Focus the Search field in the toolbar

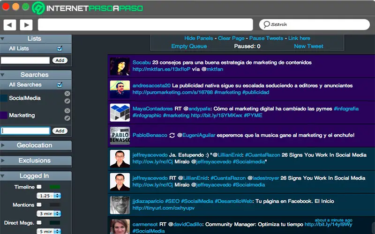(315, 24)
